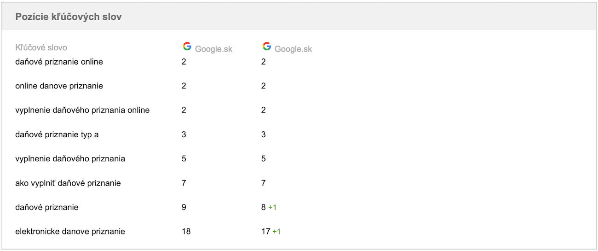The image size is (598, 251).
Task: Click second column position 3 value
Action: [264, 134]
